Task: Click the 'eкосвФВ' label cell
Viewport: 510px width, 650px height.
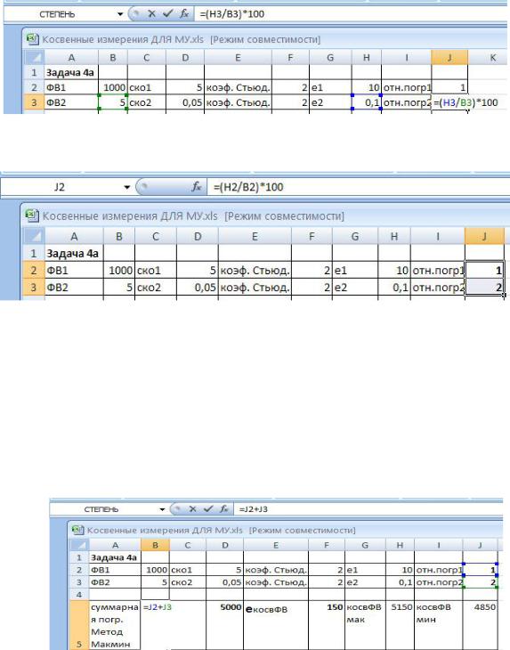Action: [276, 625]
